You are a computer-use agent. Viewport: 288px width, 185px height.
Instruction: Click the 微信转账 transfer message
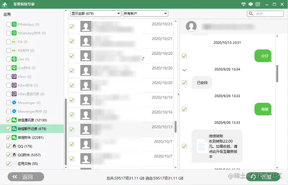click(217, 146)
